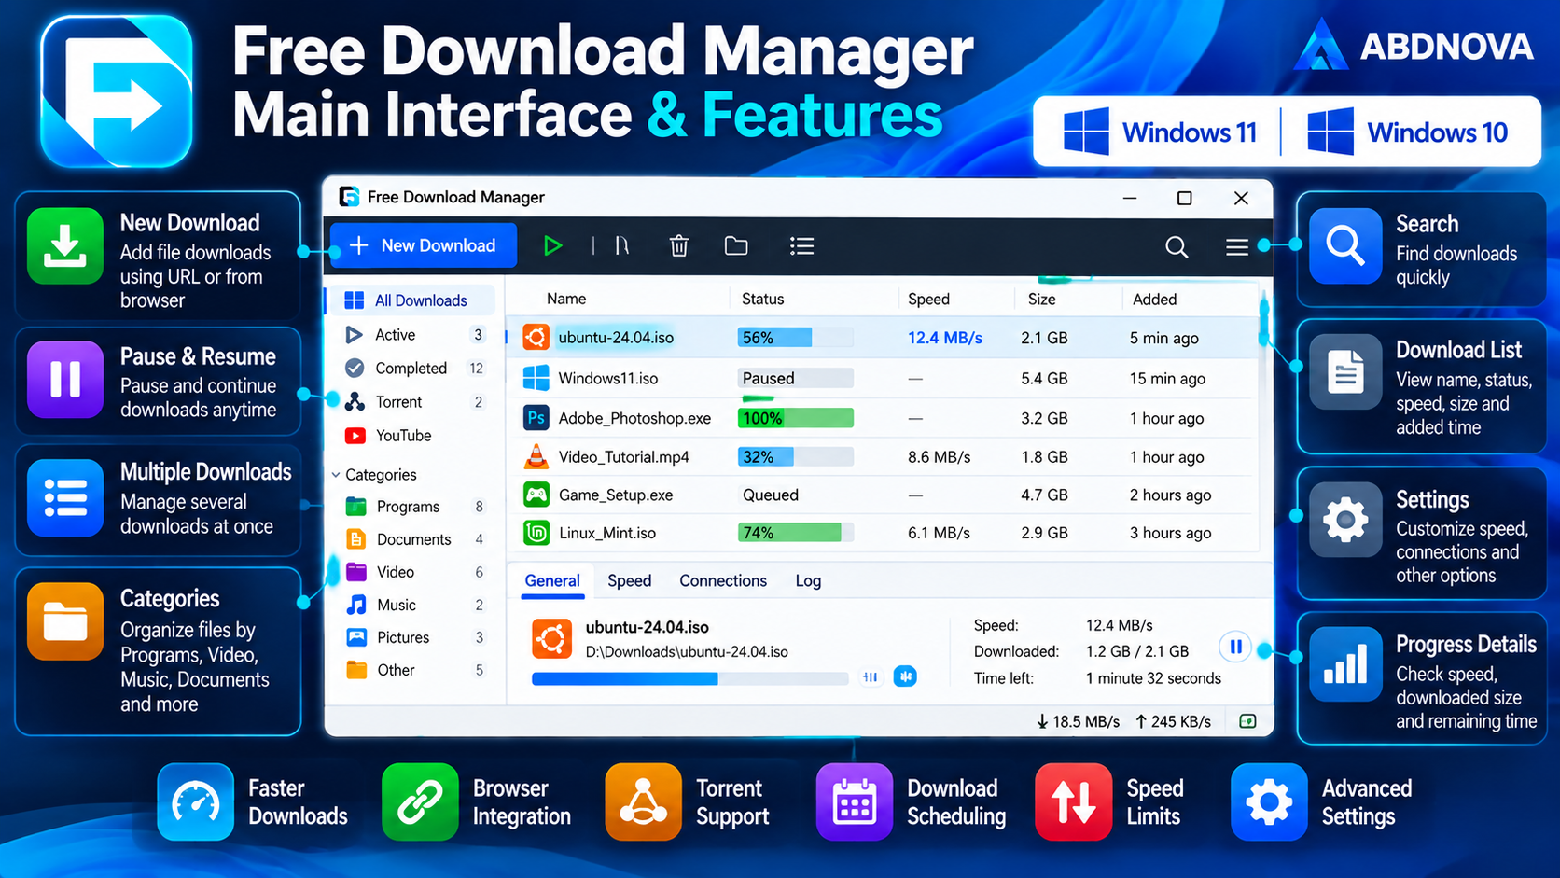
Task: Click the speed limit icon beside details progress bar
Action: (870, 677)
